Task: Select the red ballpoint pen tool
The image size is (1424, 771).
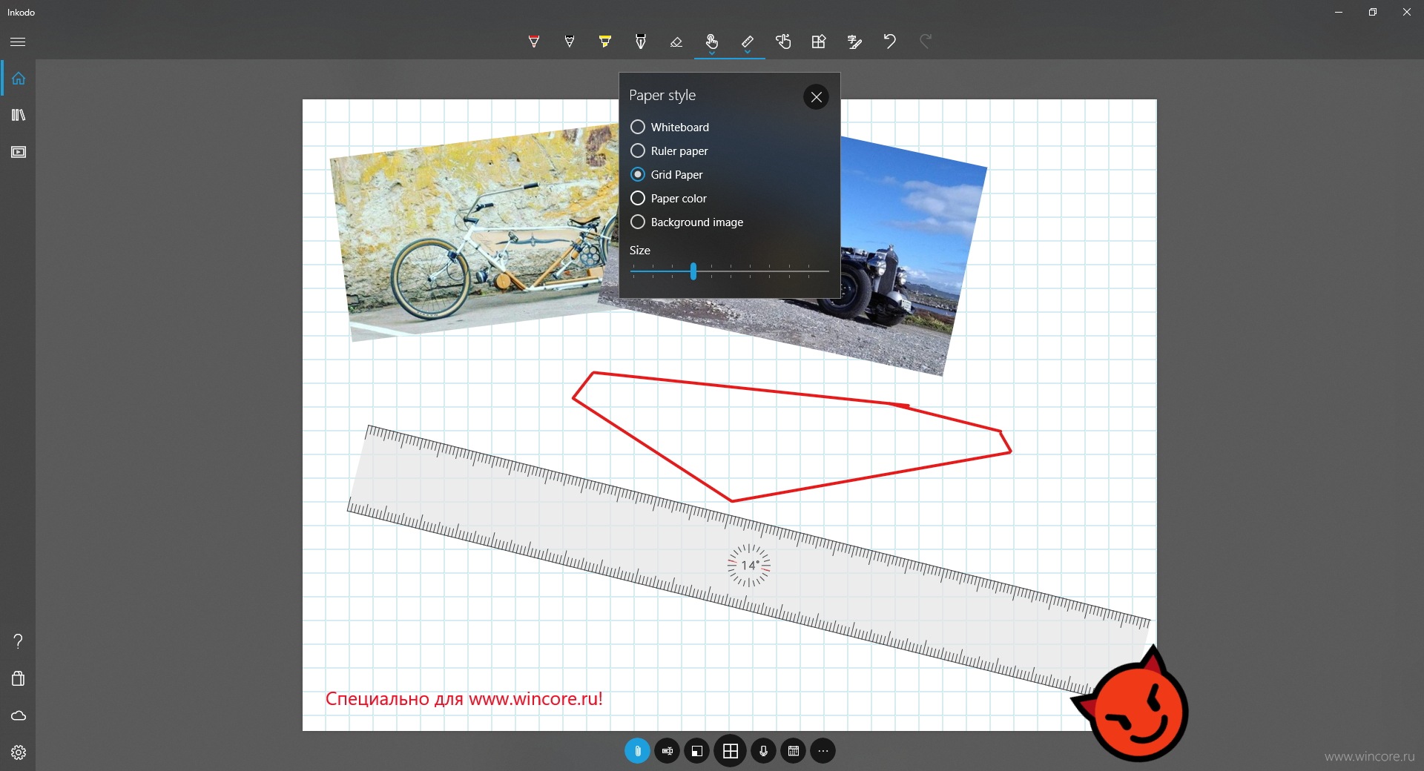Action: [533, 42]
